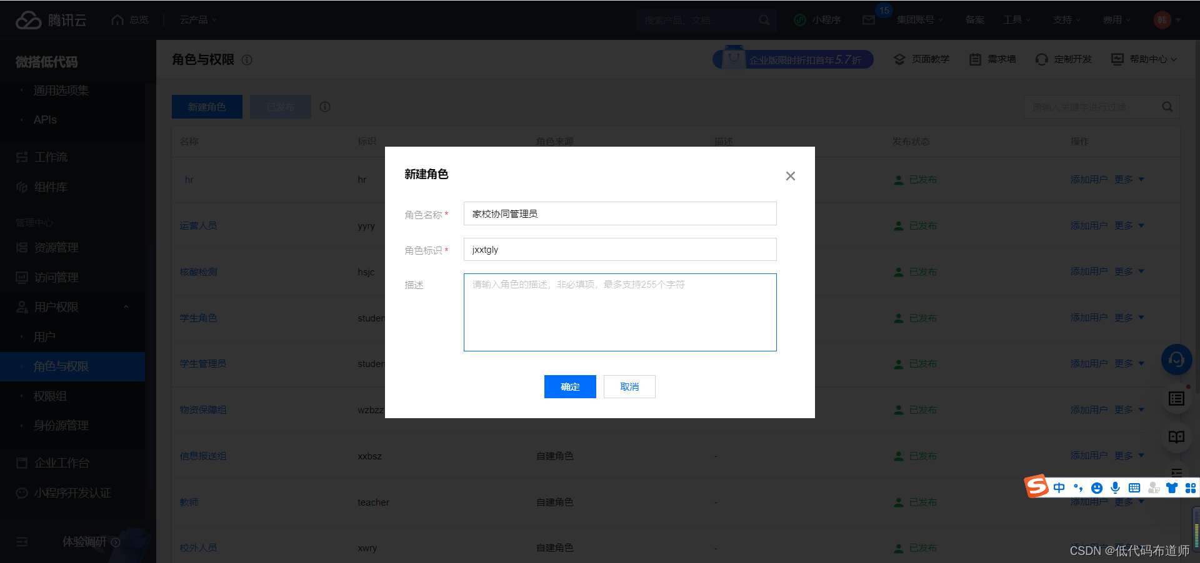The image size is (1200, 563).
Task: Focus the 角色名称 input field
Action: click(620, 213)
